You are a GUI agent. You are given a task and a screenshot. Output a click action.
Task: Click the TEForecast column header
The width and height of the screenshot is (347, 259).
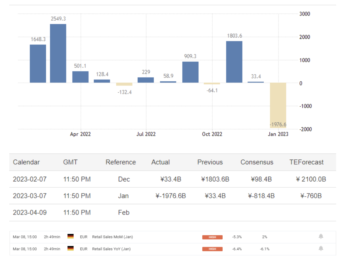[306, 162]
